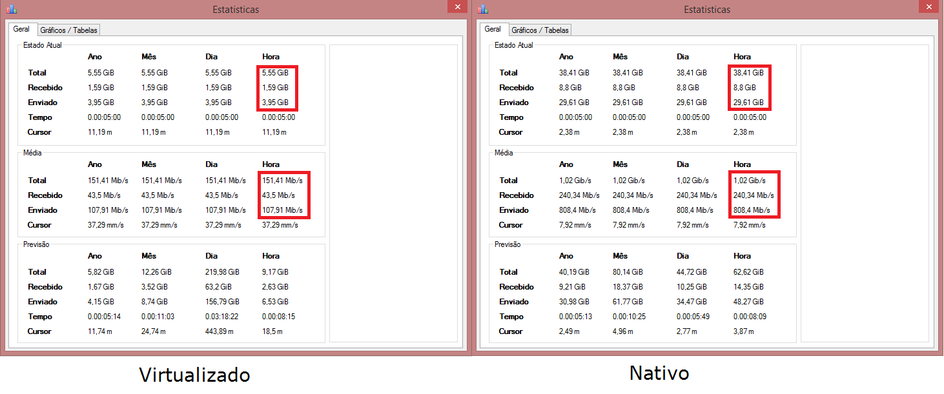Click the 14,35 GiB value
The image size is (944, 394).
click(748, 287)
